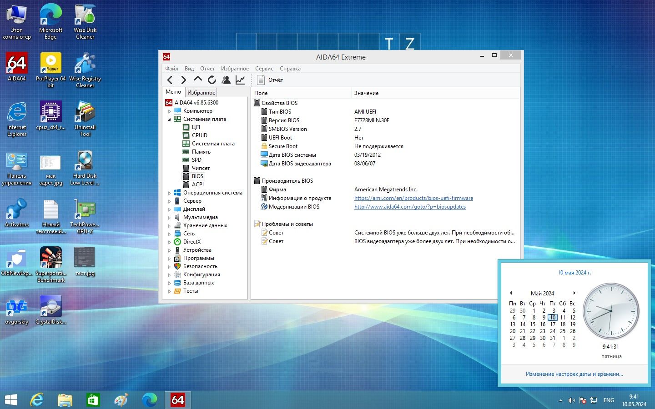Open TechPowerUp GPU-Z desktop icon
Screen dimensions: 655x409
pyautogui.click(x=85, y=216)
